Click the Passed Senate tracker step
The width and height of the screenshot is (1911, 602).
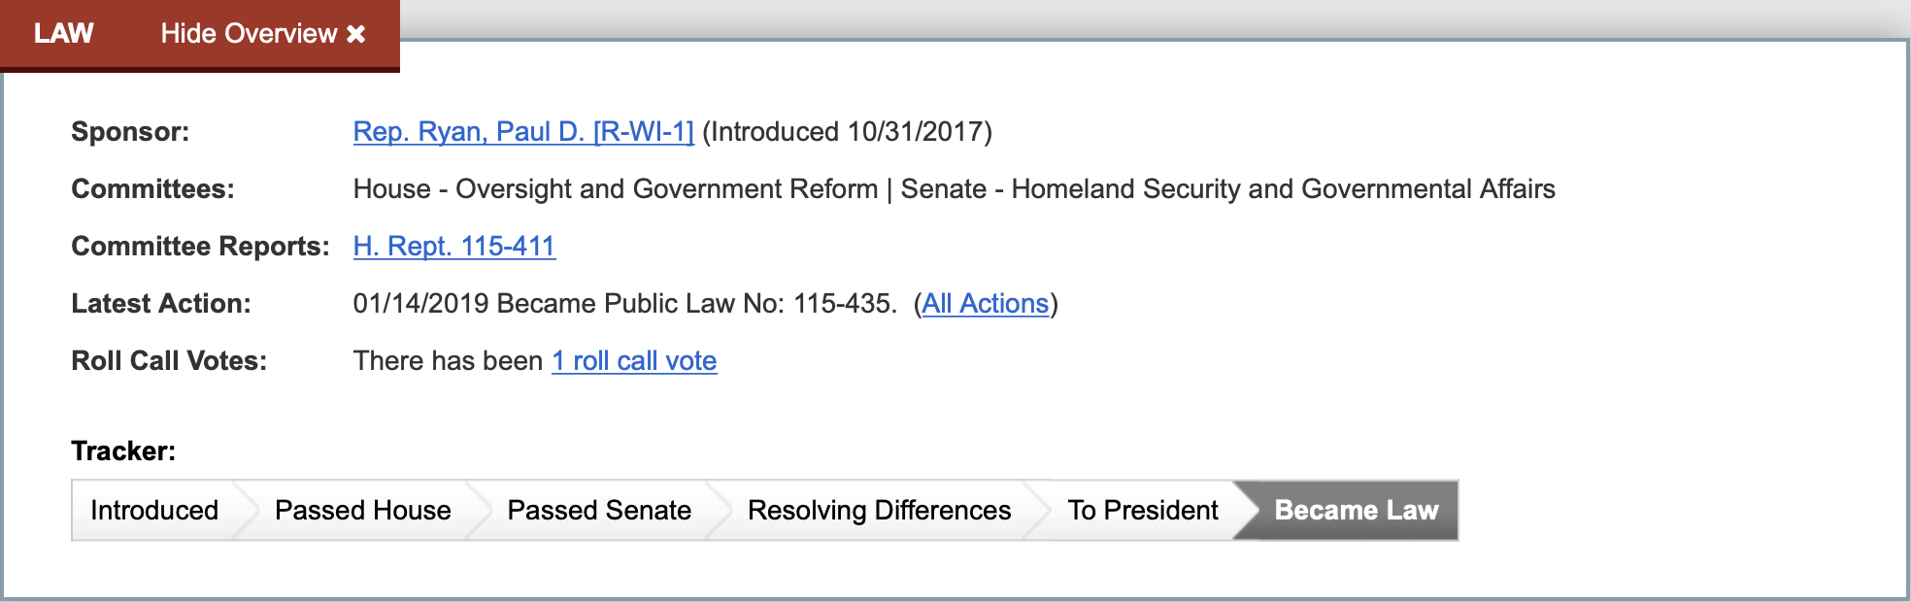tap(599, 511)
